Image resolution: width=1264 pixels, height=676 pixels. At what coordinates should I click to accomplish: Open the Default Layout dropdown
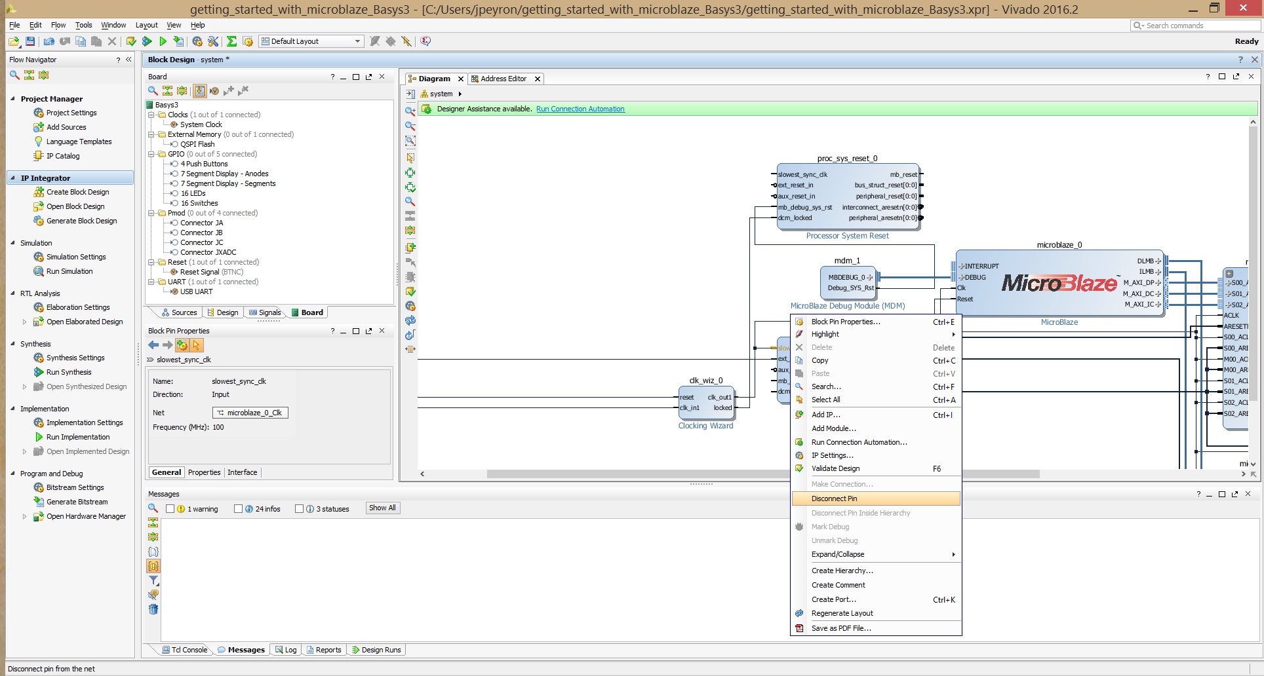click(x=311, y=41)
